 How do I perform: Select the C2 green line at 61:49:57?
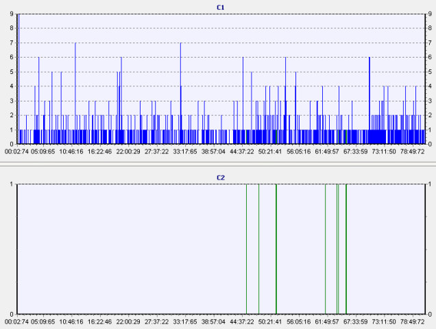pyautogui.click(x=326, y=249)
